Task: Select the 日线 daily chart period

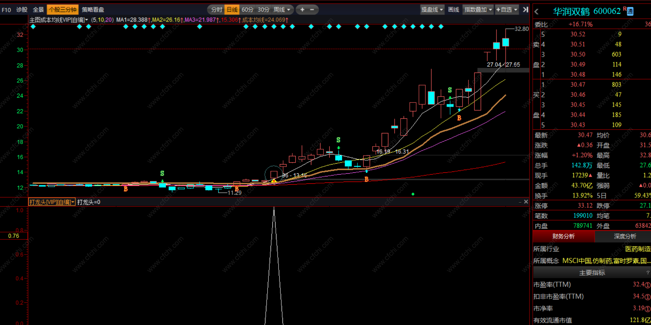Action: point(232,10)
